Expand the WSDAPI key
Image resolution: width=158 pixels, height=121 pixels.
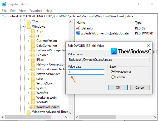29,103
